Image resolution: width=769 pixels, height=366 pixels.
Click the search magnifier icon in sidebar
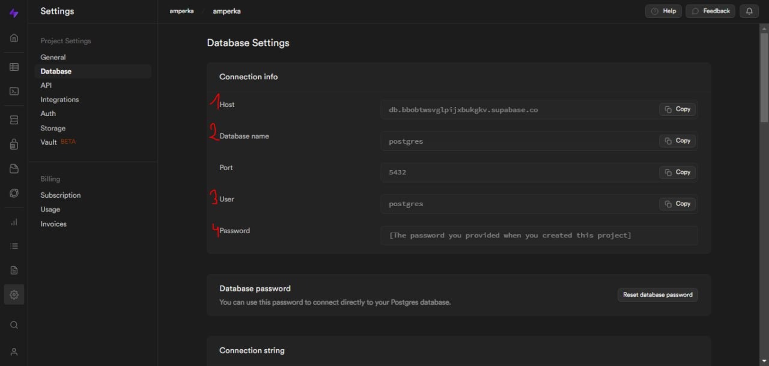[14, 325]
